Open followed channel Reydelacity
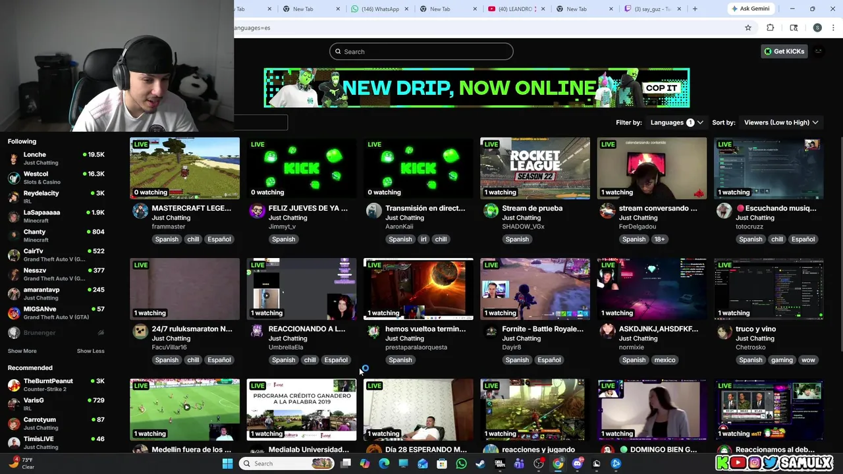The height and width of the screenshot is (474, 843). coord(56,197)
